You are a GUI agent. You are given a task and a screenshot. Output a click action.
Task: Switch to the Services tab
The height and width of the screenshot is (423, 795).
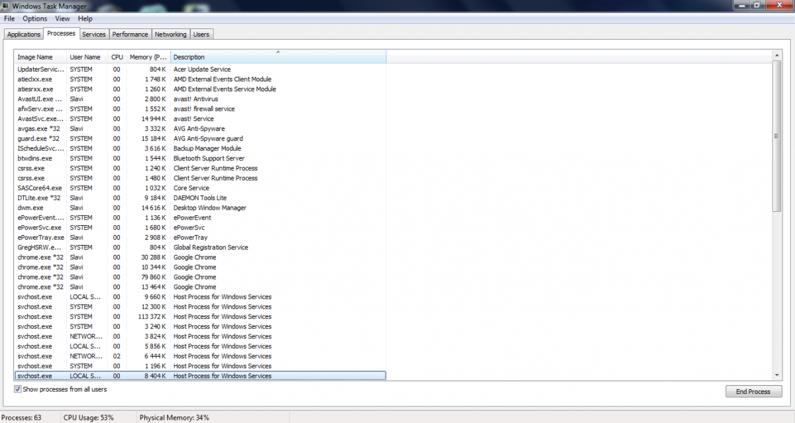(x=94, y=34)
